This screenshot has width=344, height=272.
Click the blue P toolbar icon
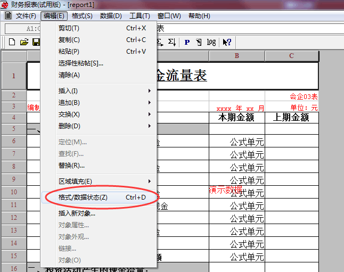point(187,42)
